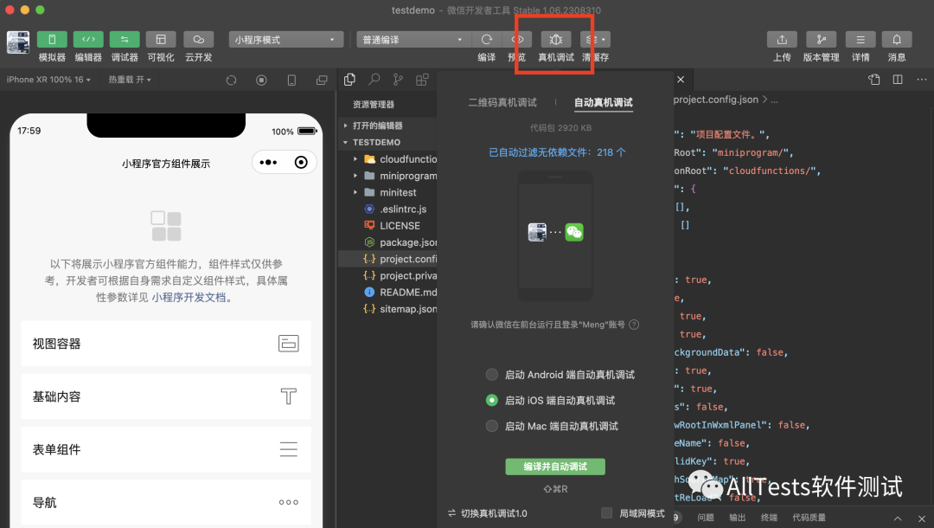
Task: Open the 代码质量 code quality tab
Action: (809, 518)
